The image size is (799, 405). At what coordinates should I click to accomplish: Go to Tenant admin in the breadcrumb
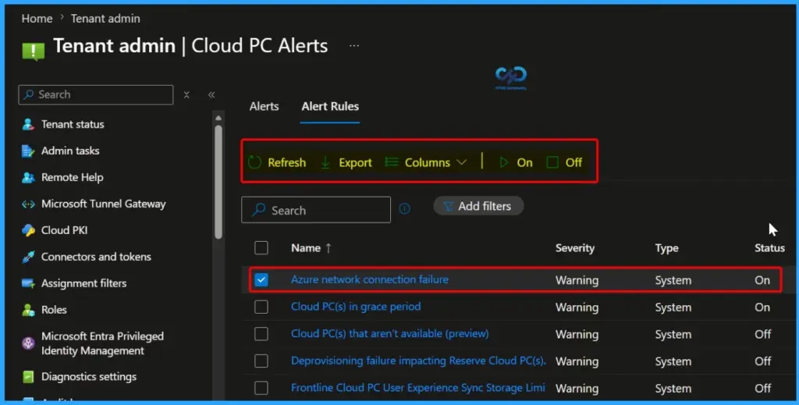coord(105,19)
